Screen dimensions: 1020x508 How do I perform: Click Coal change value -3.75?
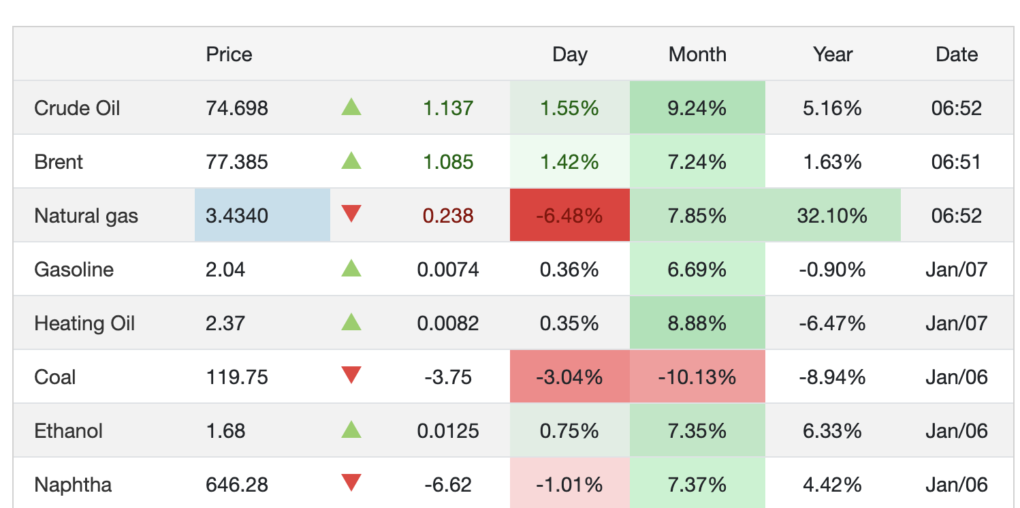(448, 377)
